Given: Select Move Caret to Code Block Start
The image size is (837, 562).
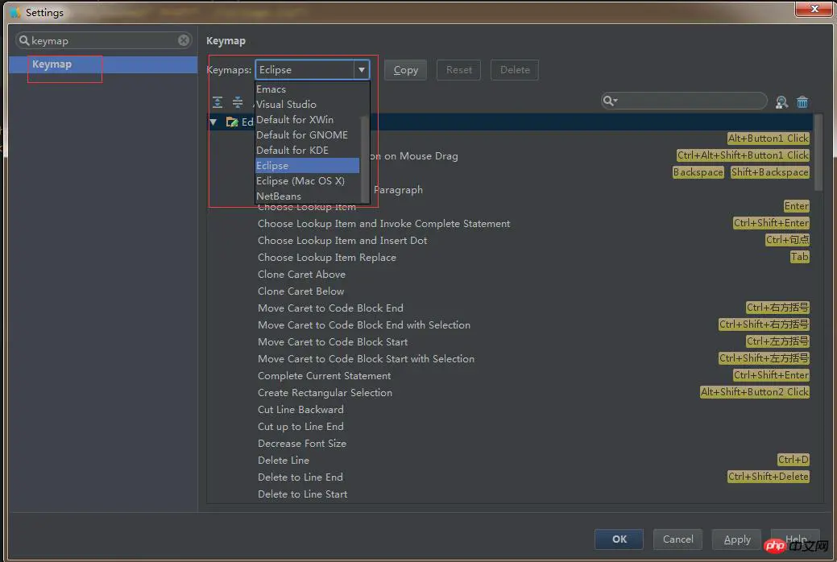Looking at the screenshot, I should coord(333,342).
